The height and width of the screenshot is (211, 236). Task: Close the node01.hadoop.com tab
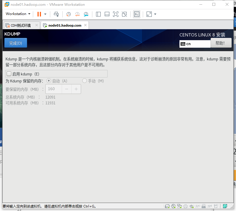click(x=85, y=25)
